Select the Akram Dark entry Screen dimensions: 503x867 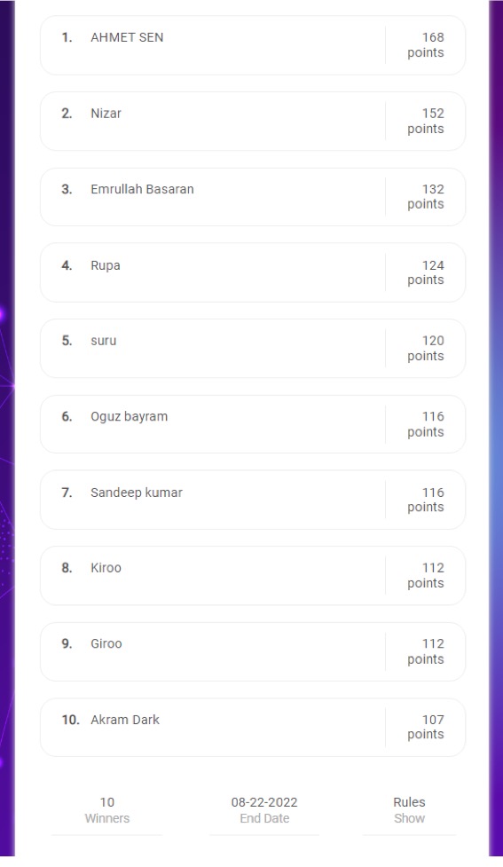(253, 727)
